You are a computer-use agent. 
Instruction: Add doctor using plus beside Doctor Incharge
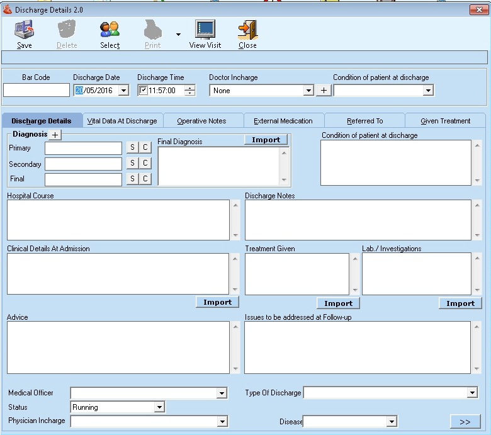click(323, 91)
